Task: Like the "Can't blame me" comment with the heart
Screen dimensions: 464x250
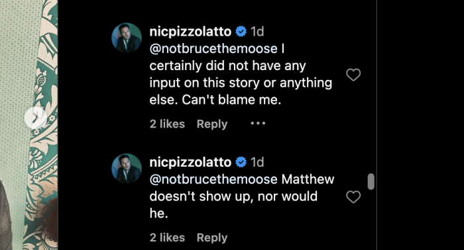Action: (x=353, y=75)
